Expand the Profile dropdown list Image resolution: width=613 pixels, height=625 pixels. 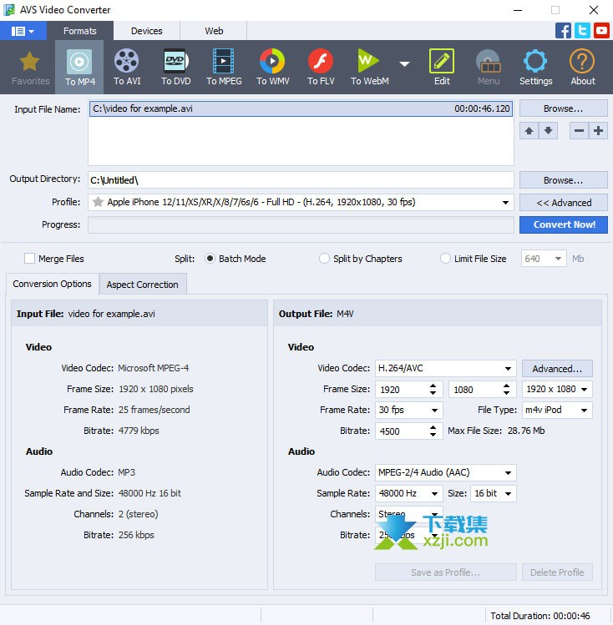tap(505, 203)
